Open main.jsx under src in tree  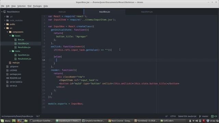click(16, 63)
